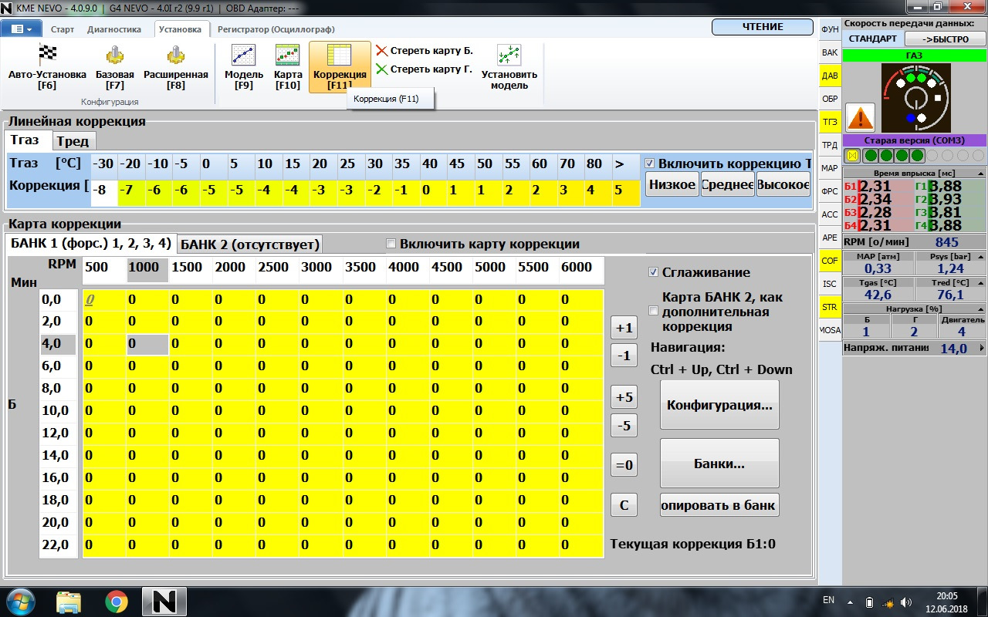Screen dimensions: 988x617
Task: Select the Тред correction tab
Action: pos(73,140)
